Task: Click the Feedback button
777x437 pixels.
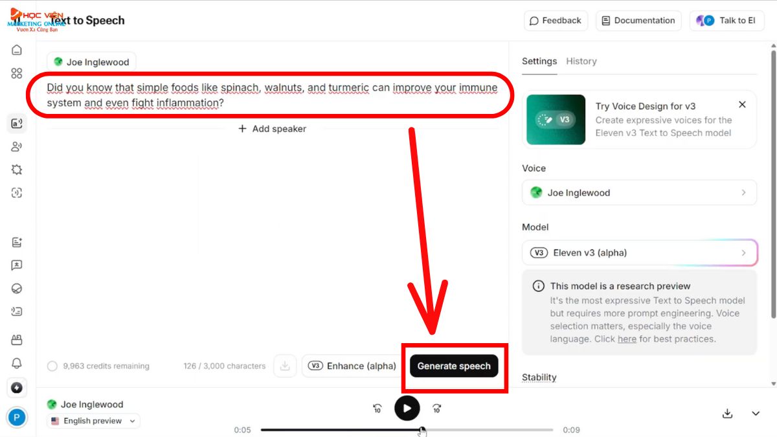Action: point(556,20)
